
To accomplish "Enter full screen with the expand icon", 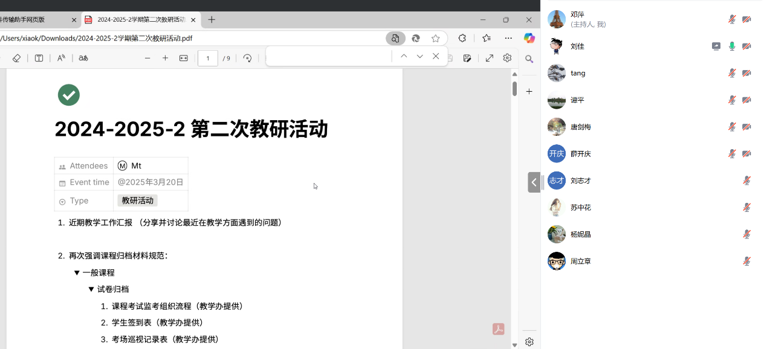I will [489, 58].
